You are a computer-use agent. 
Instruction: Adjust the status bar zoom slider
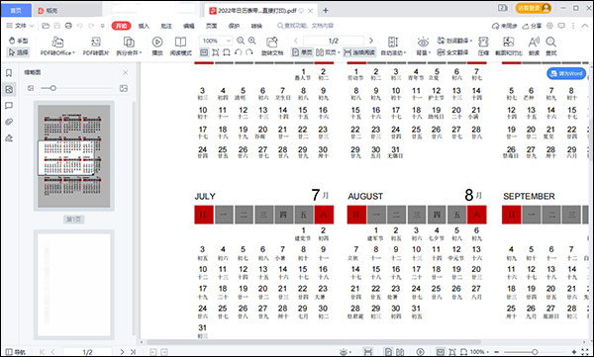point(535,352)
